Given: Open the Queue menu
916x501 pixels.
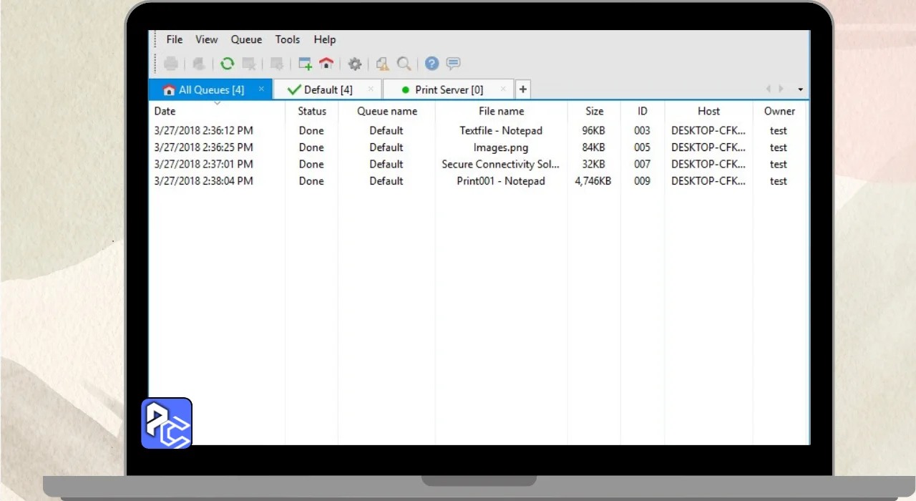Looking at the screenshot, I should pos(246,39).
